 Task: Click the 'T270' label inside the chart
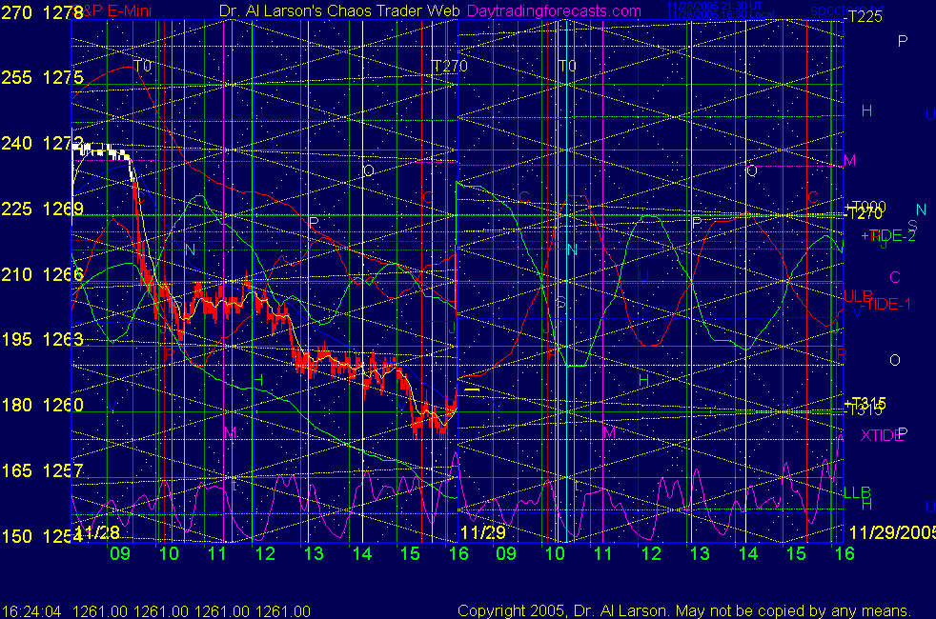(449, 66)
